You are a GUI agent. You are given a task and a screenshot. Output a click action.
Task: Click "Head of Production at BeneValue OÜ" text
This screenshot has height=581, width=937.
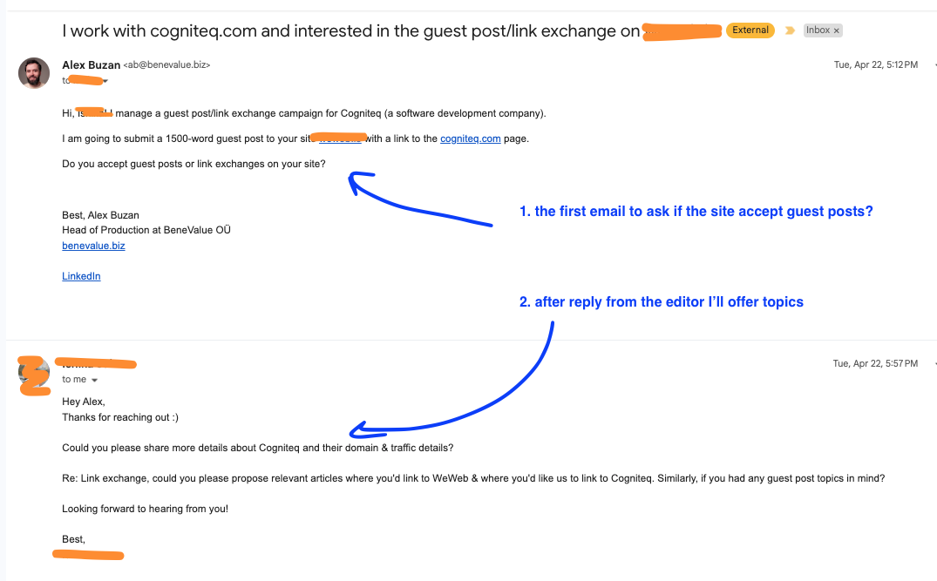(146, 230)
